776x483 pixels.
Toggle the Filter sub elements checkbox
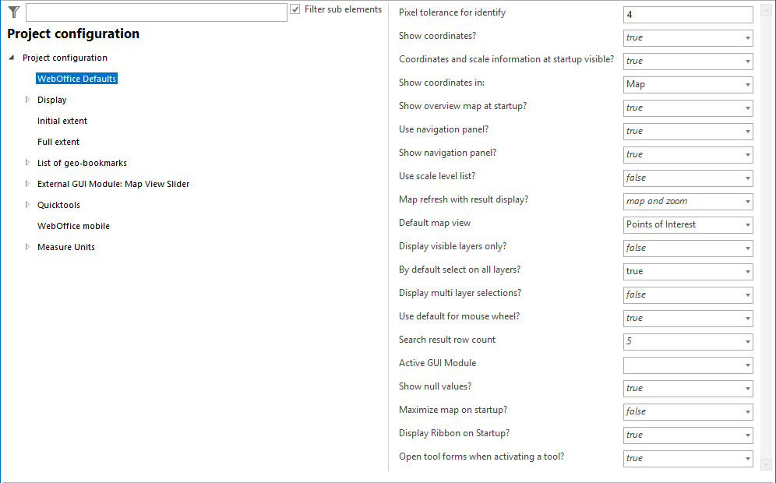(x=295, y=9)
